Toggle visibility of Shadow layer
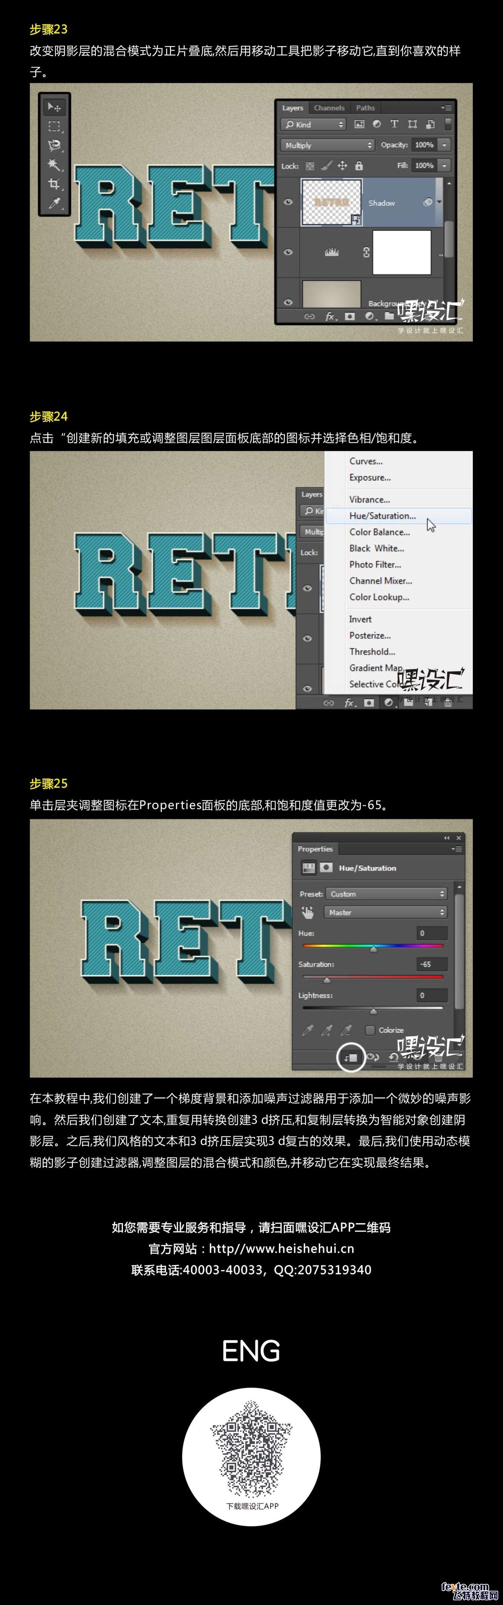The image size is (503, 1605). coord(288,203)
